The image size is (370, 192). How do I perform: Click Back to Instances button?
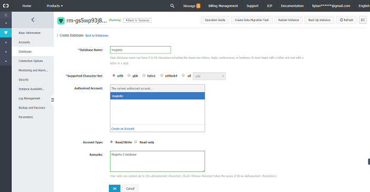pyautogui.click(x=137, y=20)
